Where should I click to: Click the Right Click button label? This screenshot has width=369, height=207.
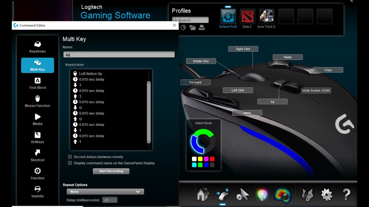tap(243, 49)
